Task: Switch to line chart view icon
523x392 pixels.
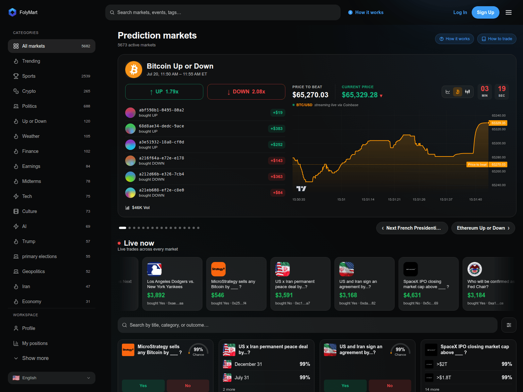Action: [x=448, y=92]
